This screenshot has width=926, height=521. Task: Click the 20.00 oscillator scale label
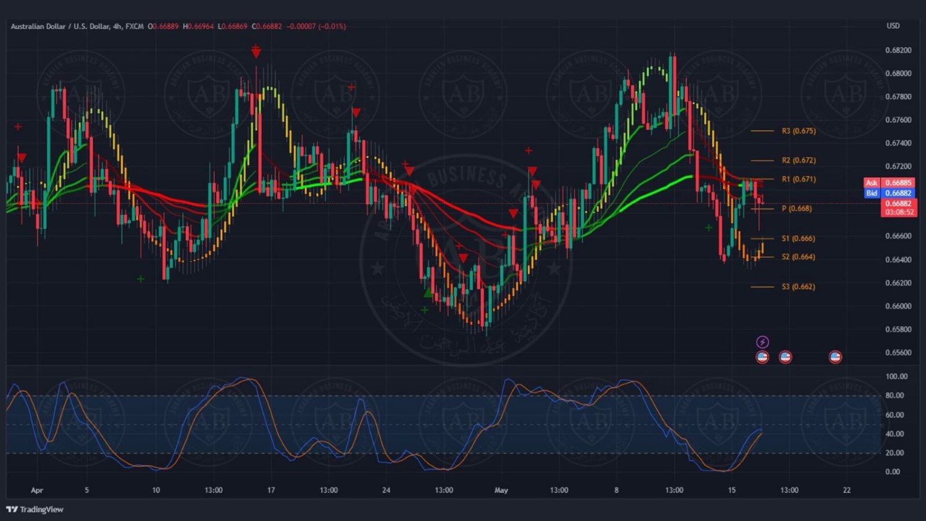895,453
